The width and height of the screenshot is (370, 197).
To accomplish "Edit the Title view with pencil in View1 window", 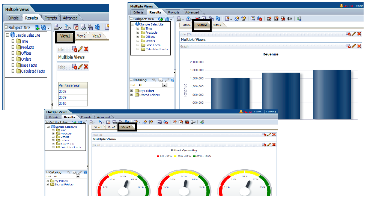I will point(80,49).
